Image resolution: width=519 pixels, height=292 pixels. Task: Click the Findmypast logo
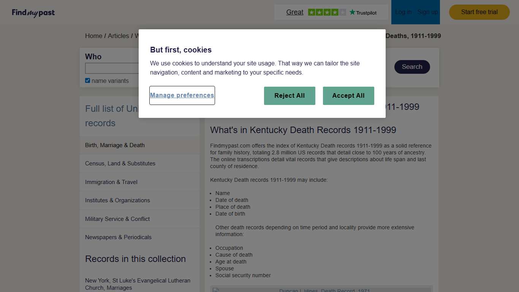[x=33, y=12]
